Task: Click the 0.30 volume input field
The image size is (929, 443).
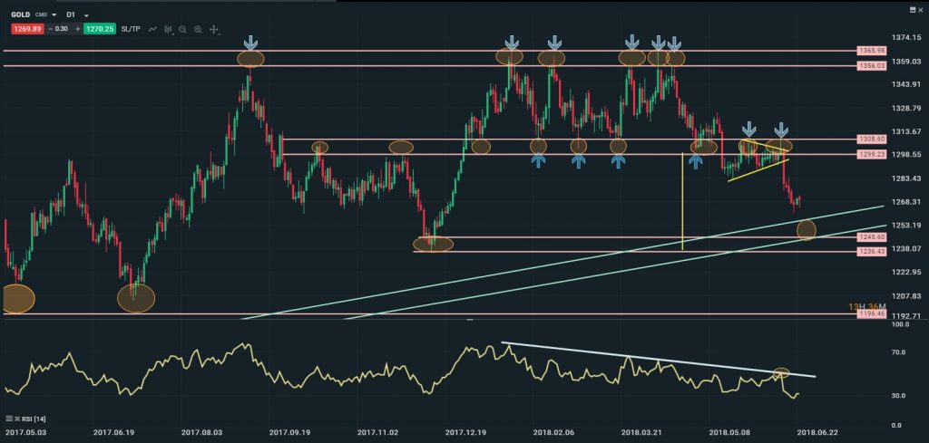Action: tap(62, 29)
